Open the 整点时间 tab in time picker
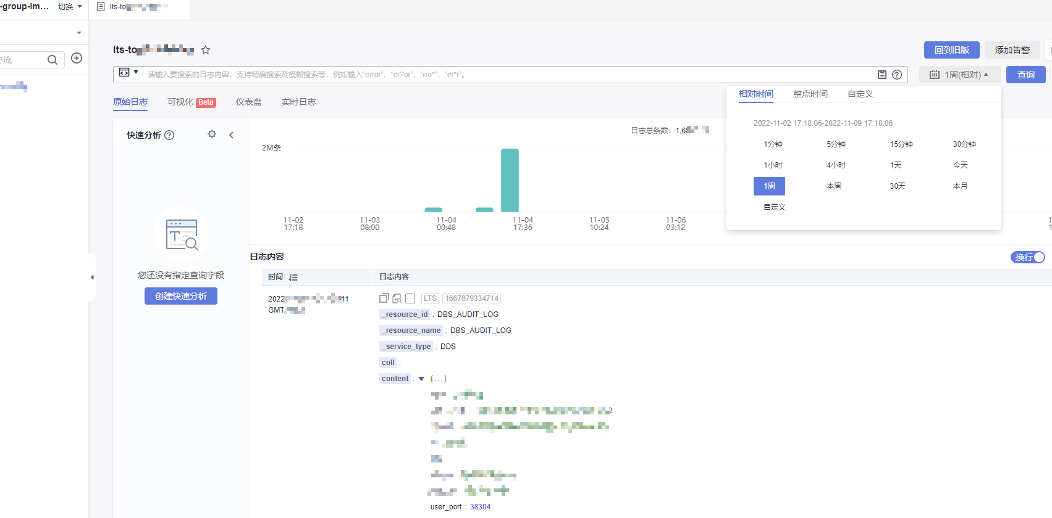Viewport: 1052px width, 518px height. click(x=810, y=94)
